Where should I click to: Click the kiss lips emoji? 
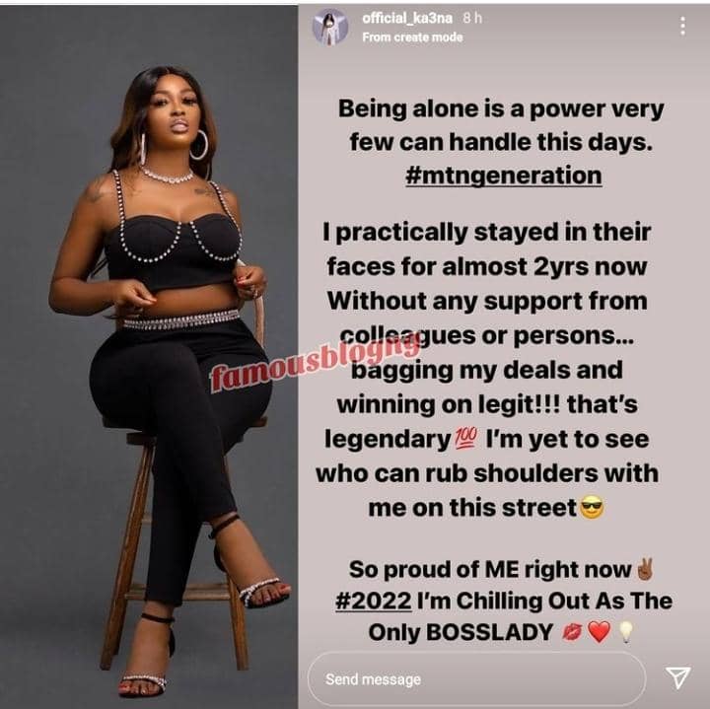(x=572, y=632)
